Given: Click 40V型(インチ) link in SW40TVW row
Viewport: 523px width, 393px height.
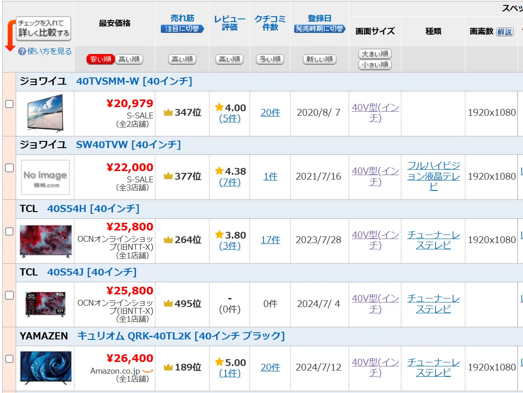Looking at the screenshot, I should tap(375, 176).
